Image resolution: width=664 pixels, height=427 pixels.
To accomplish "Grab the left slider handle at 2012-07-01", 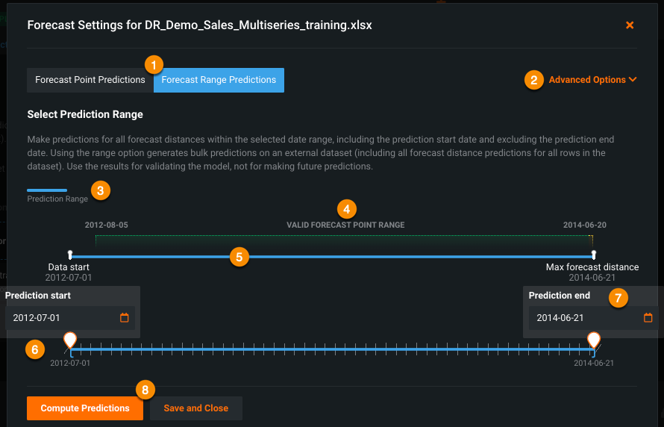I will (x=70, y=341).
